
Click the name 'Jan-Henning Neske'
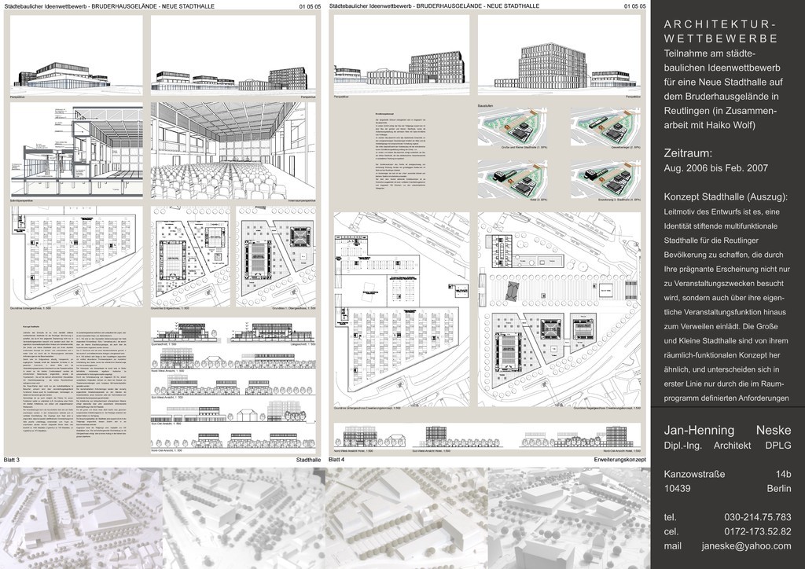[727, 430]
